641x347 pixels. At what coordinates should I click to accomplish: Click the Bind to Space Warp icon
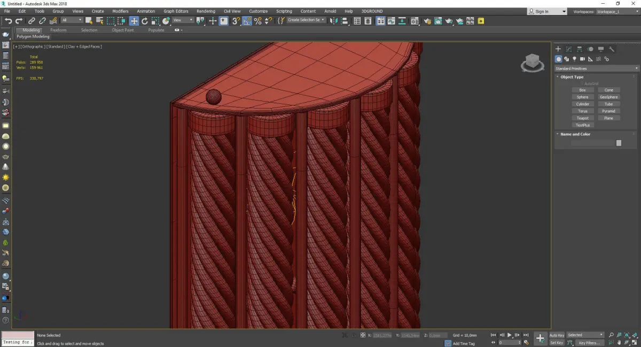(x=53, y=21)
